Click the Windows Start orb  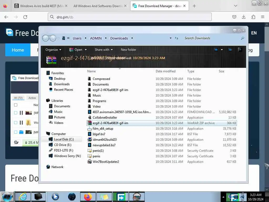[x=7, y=197]
